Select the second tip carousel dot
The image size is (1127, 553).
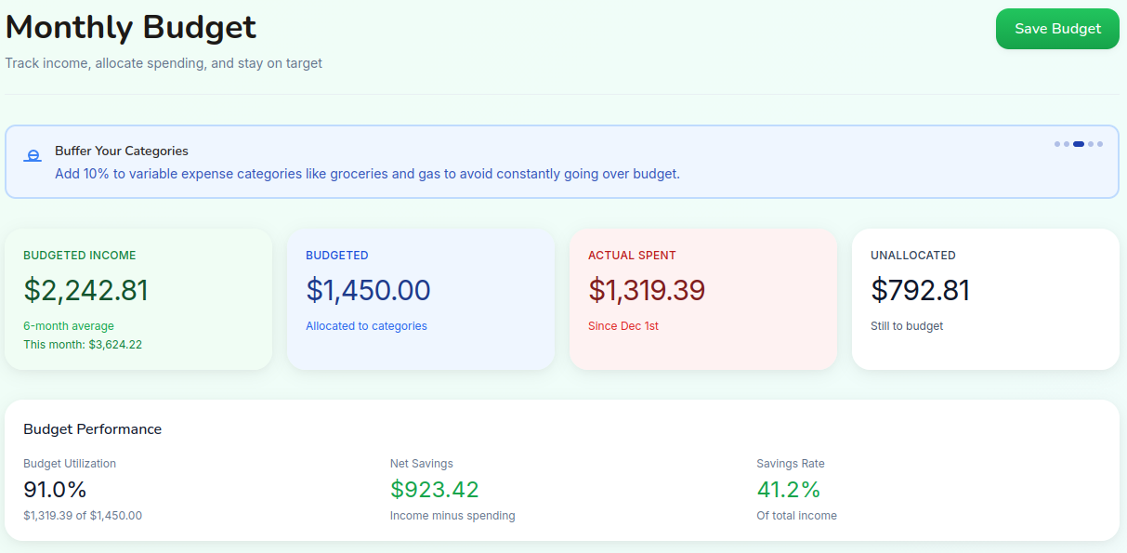[1067, 143]
